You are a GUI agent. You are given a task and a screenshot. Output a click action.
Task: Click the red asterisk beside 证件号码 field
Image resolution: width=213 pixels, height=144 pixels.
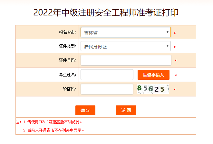click(x=176, y=60)
